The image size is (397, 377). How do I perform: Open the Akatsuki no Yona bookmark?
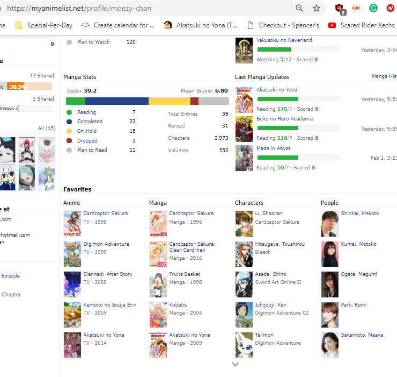pos(200,25)
